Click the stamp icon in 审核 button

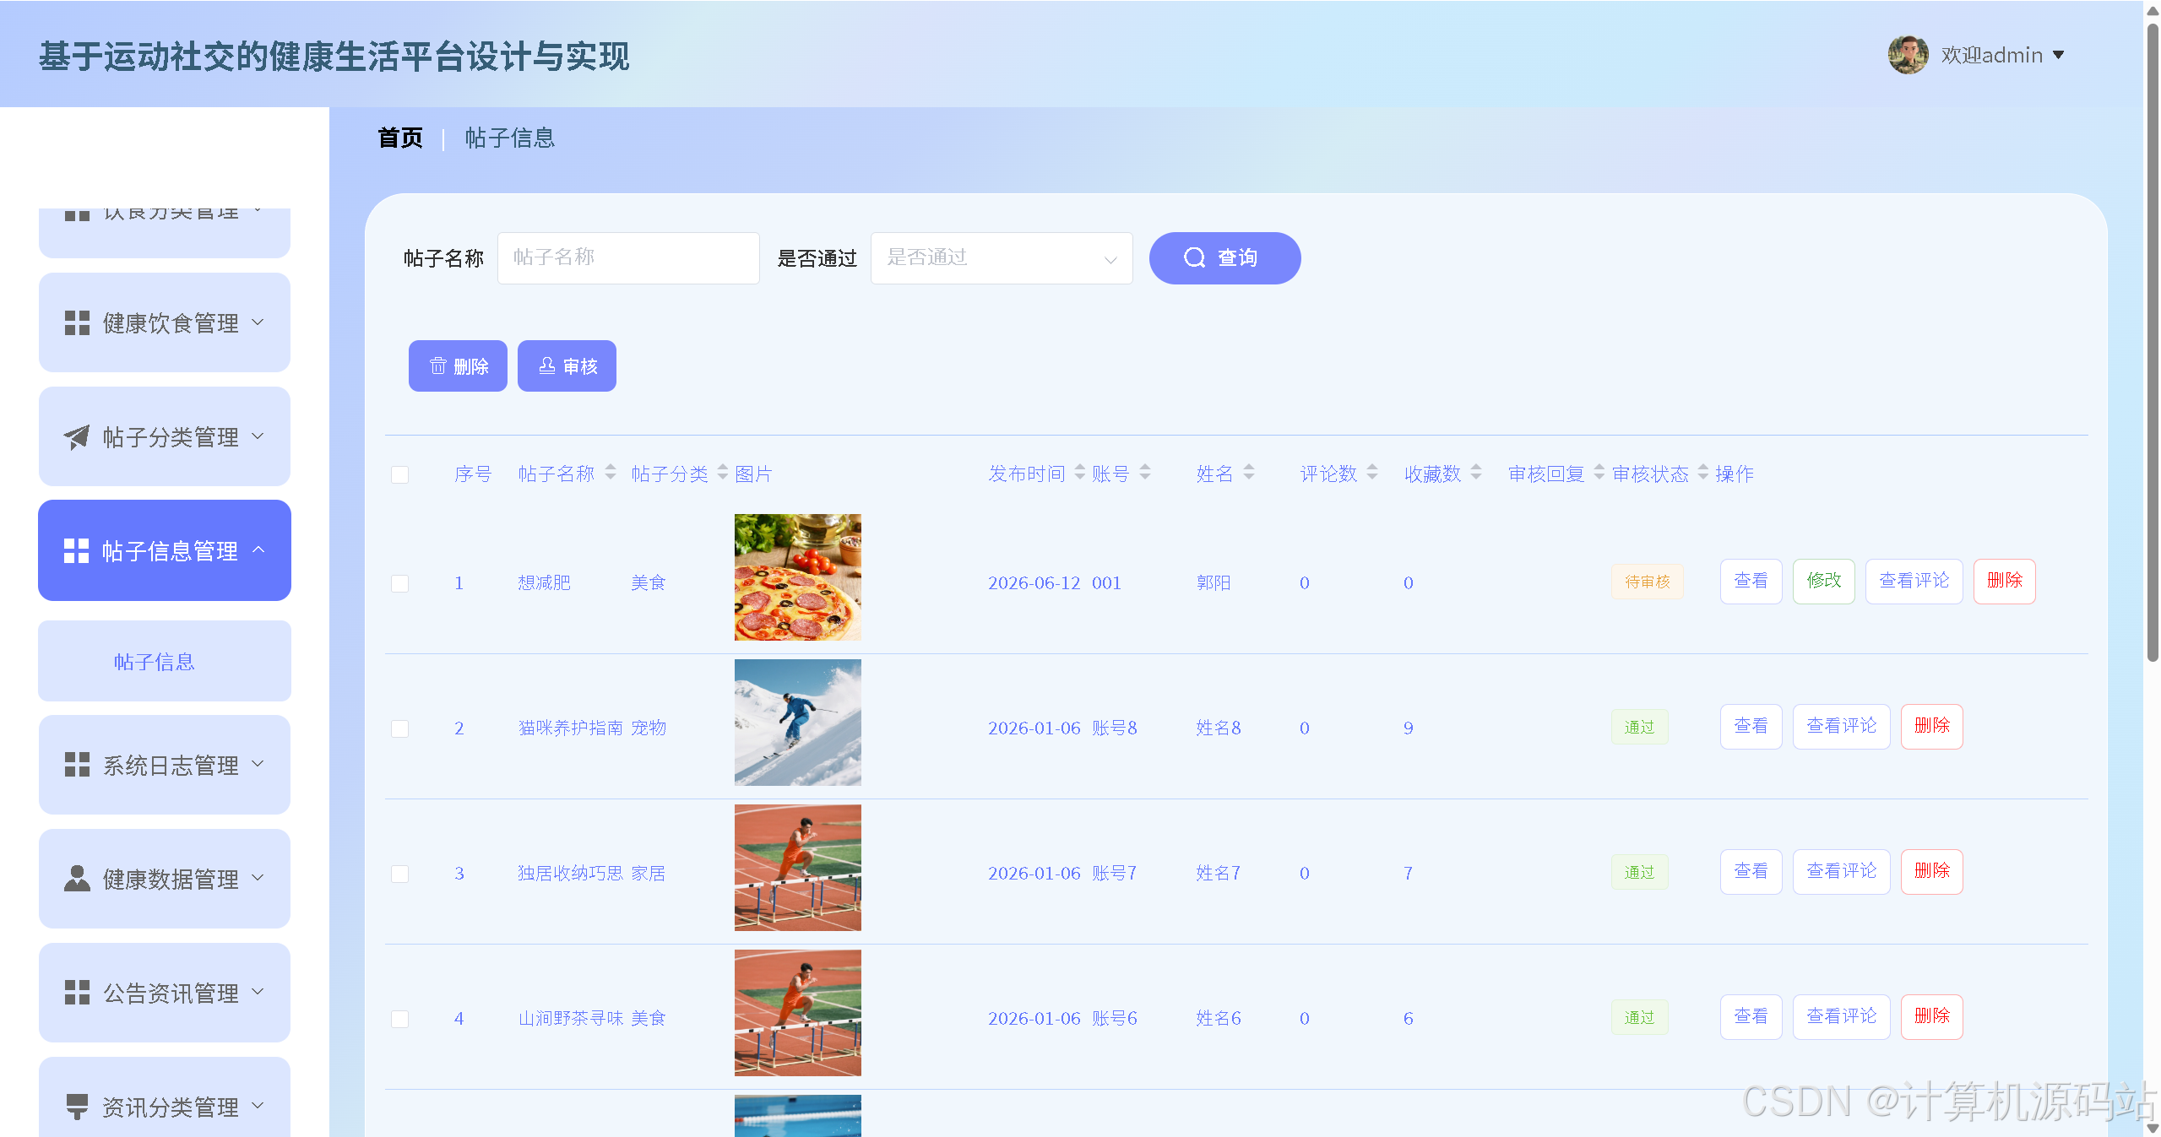pos(547,365)
